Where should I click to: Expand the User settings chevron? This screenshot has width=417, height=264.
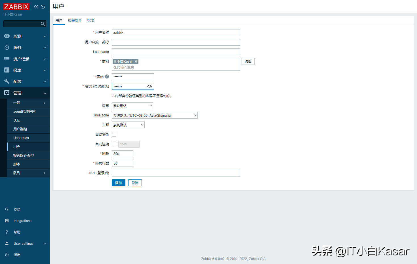coord(45,244)
